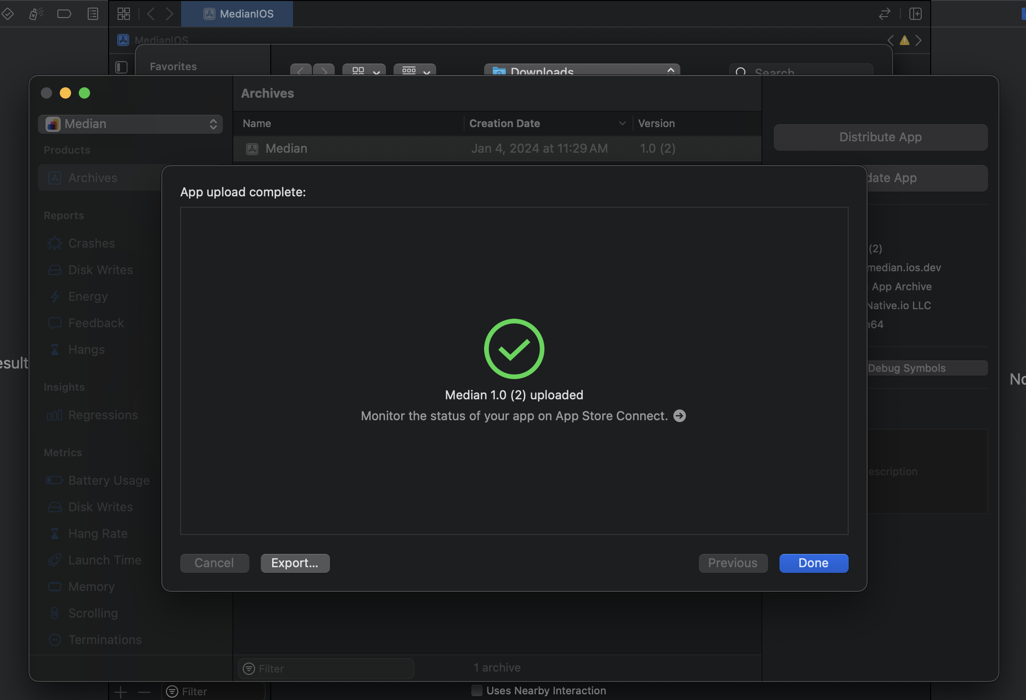Click the Regressions bar chart icon
This screenshot has width=1026, height=700.
pyautogui.click(x=55, y=415)
